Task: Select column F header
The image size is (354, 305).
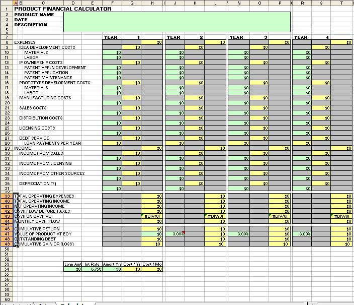Action: pyautogui.click(x=112, y=3)
